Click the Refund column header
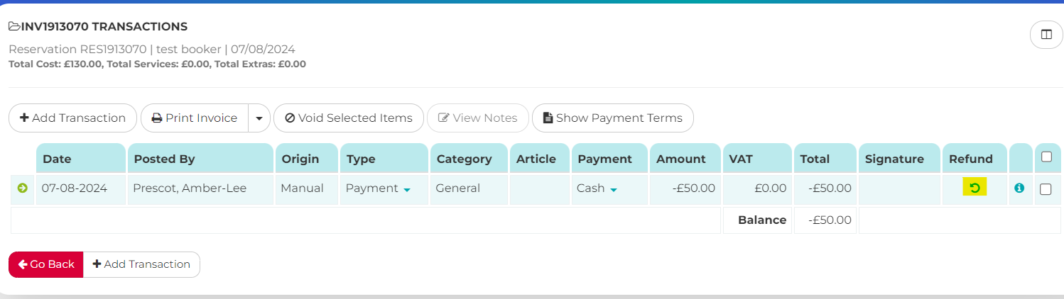 (975, 159)
